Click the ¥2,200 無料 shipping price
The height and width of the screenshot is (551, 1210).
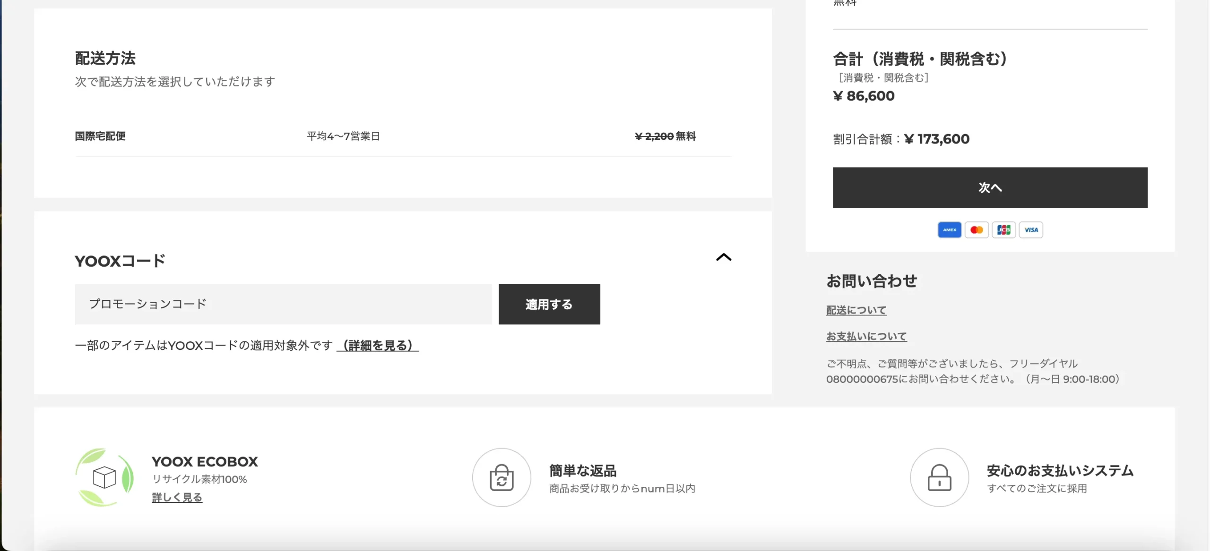[665, 136]
